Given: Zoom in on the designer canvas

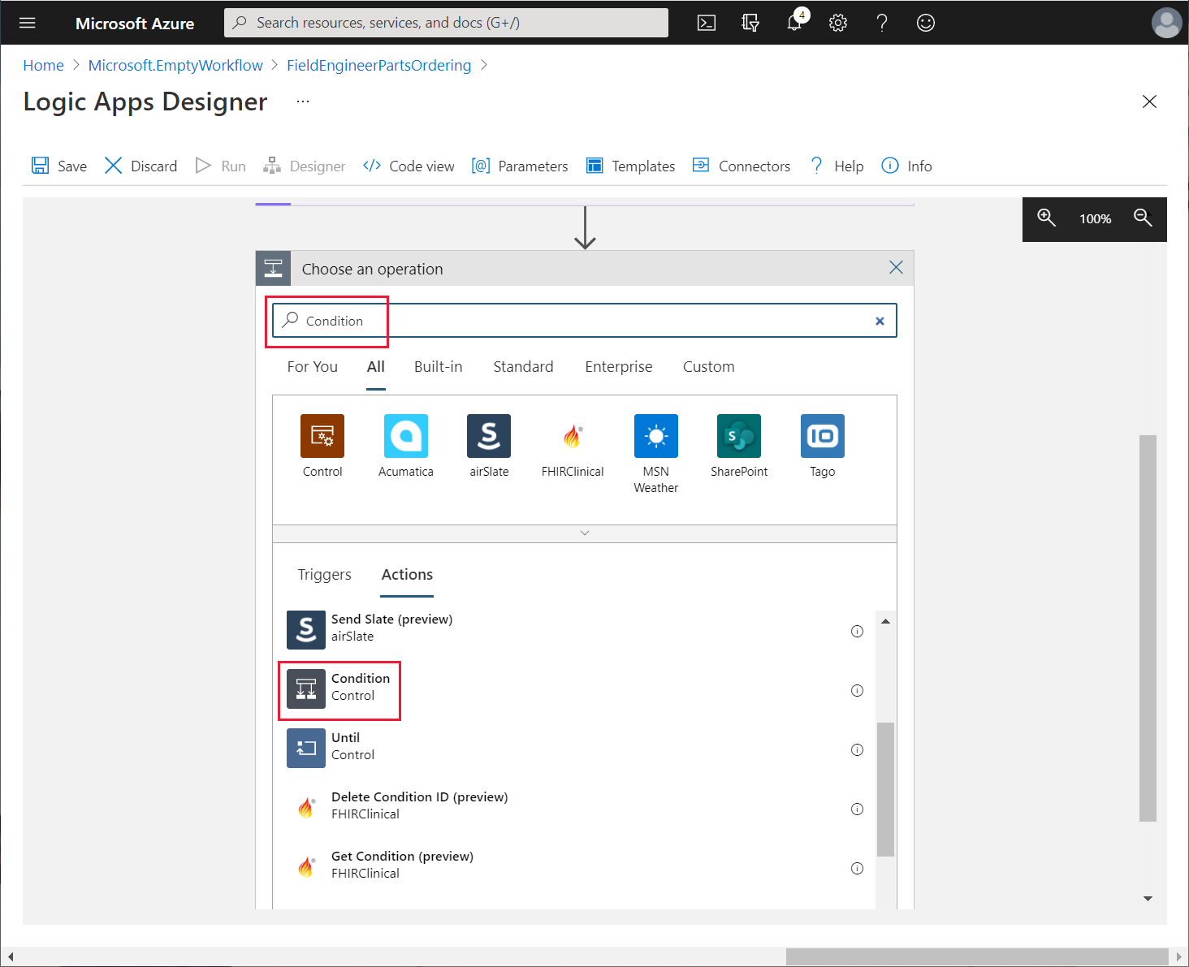Looking at the screenshot, I should 1046,218.
